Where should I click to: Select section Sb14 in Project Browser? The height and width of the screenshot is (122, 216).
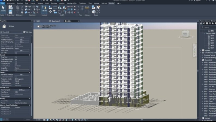[212, 36]
